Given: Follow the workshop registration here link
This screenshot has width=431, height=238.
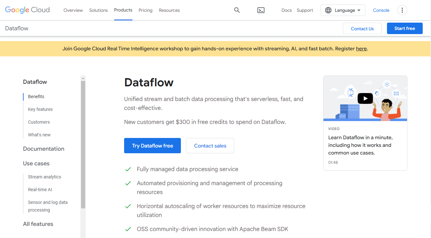Looking at the screenshot, I should [361, 48].
